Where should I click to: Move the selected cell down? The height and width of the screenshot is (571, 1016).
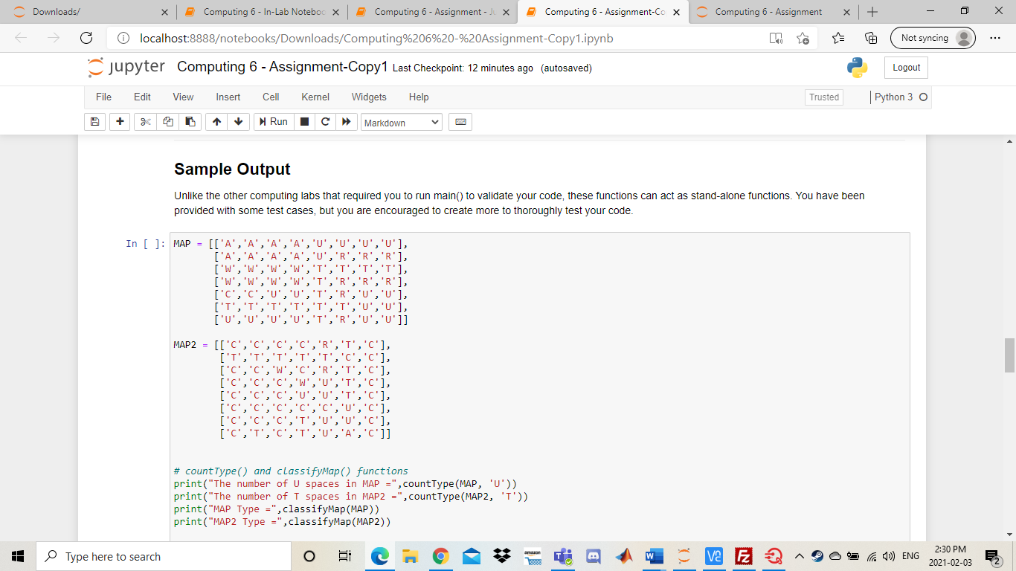click(238, 122)
